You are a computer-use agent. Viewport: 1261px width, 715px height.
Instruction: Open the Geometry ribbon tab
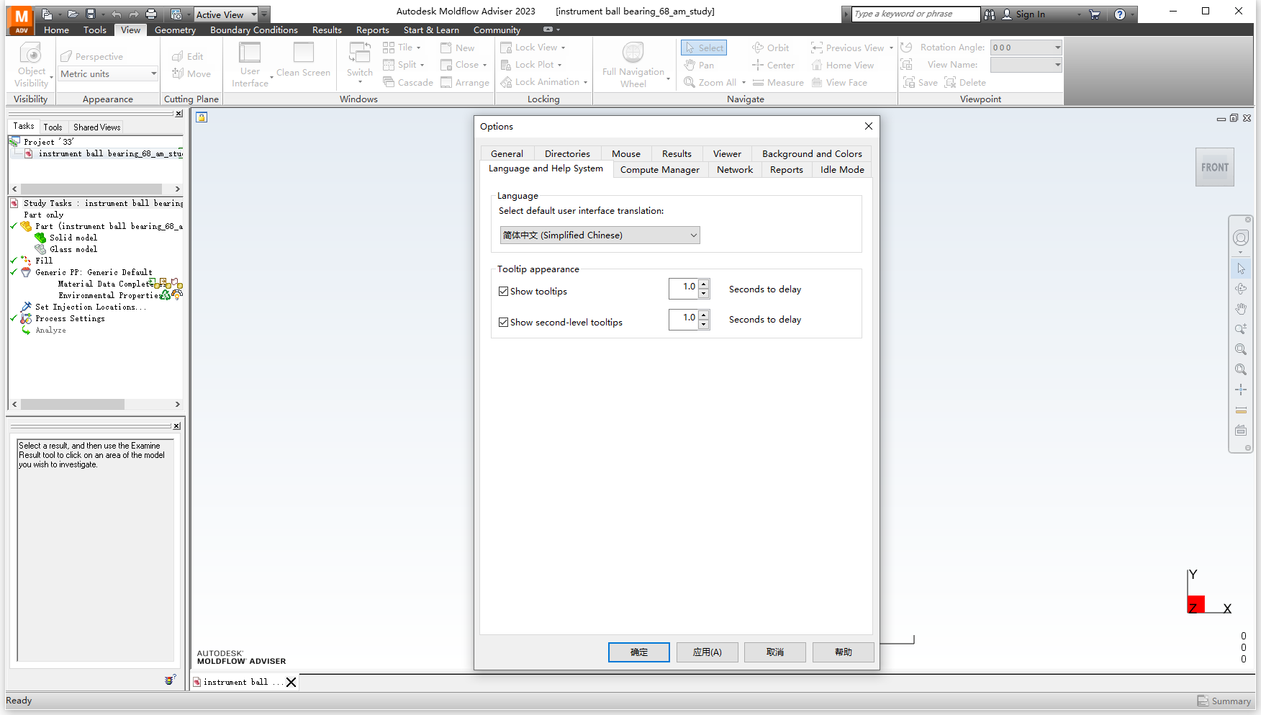[x=175, y=30]
